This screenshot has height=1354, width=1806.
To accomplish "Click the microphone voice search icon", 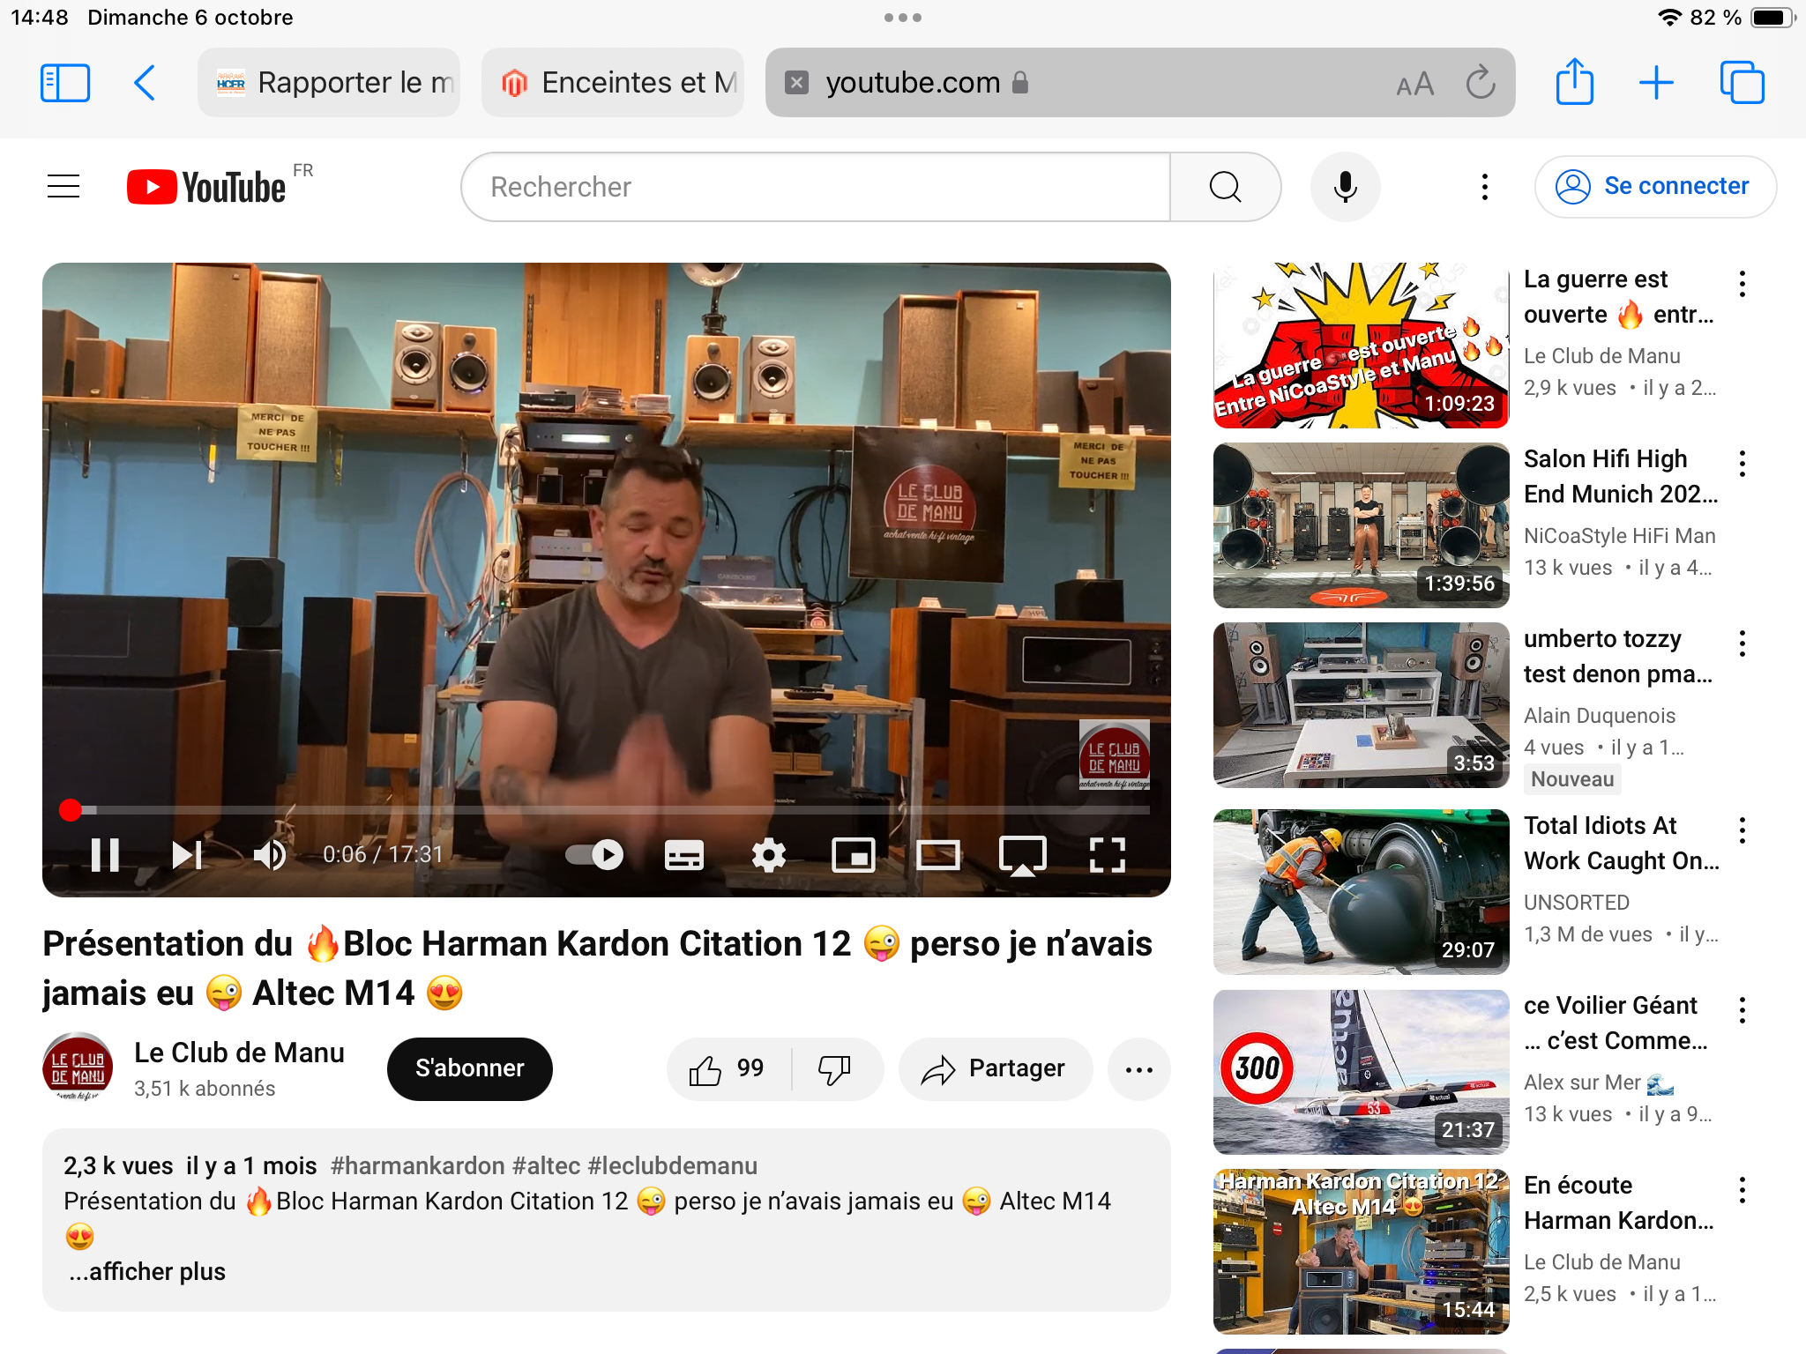I will click(x=1345, y=187).
